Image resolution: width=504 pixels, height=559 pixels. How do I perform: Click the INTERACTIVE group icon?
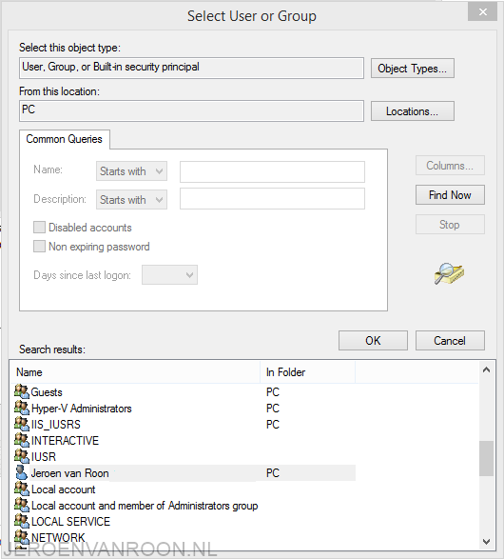click(x=22, y=440)
